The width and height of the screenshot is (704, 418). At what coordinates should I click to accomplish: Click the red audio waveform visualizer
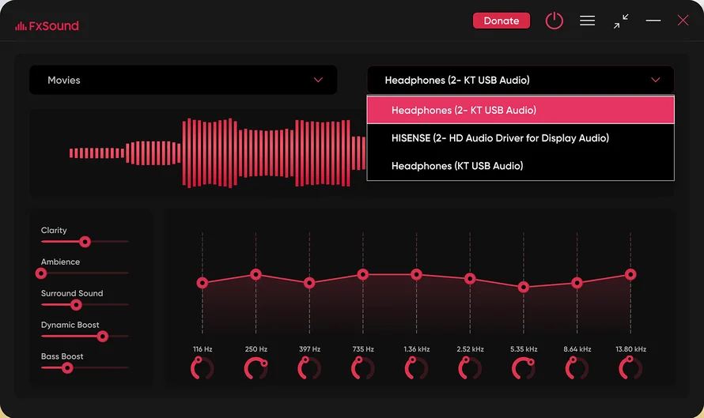[218, 153]
